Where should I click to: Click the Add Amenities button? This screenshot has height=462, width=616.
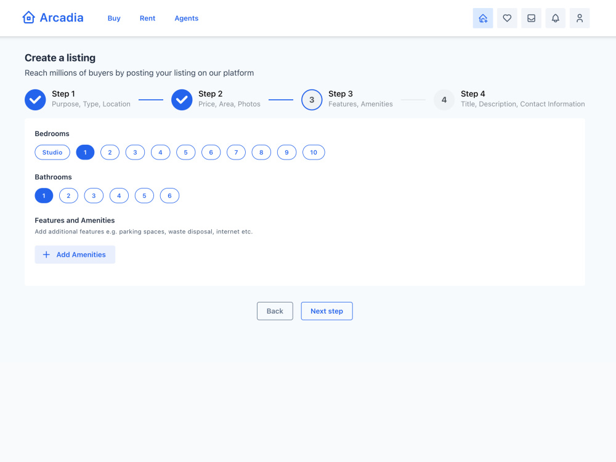point(75,254)
